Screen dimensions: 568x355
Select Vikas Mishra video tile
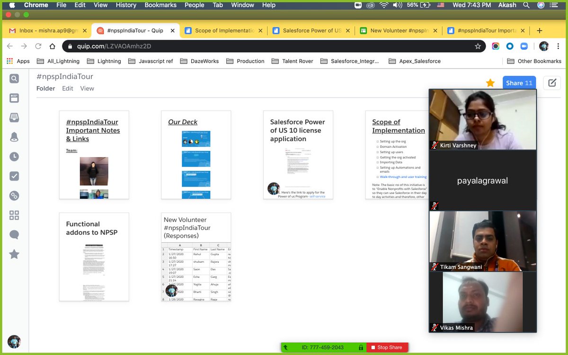coord(483,302)
